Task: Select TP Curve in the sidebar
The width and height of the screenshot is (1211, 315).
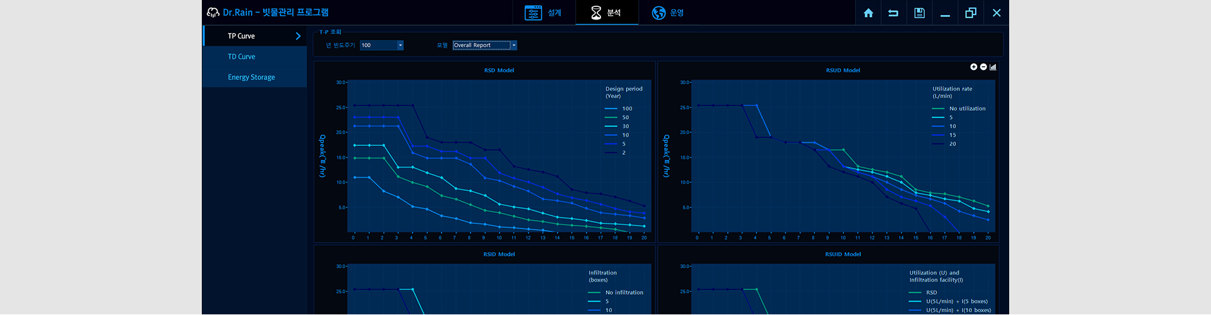Action: 255,36
